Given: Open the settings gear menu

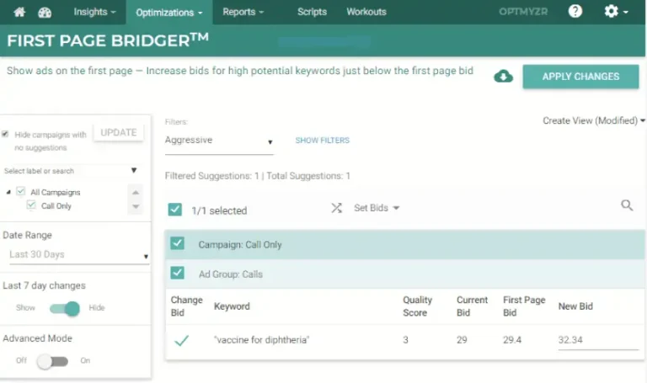Looking at the screenshot, I should (616, 12).
